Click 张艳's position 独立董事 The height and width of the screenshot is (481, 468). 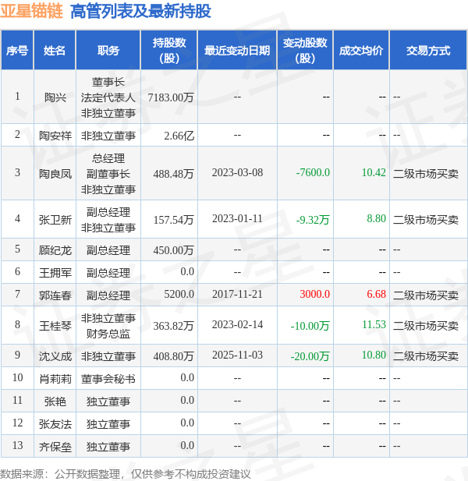[x=108, y=401]
